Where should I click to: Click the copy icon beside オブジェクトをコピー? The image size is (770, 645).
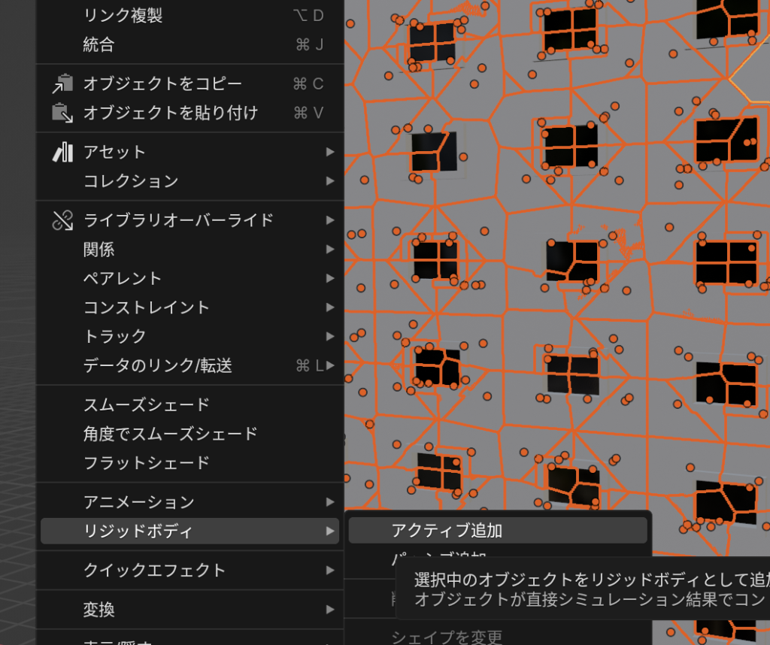click(62, 83)
